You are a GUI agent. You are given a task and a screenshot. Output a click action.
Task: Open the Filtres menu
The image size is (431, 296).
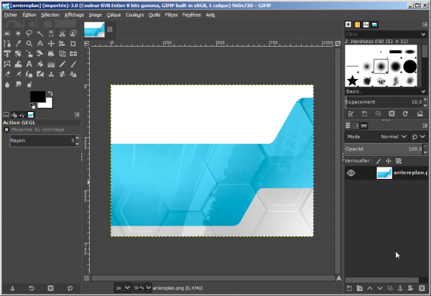click(171, 14)
